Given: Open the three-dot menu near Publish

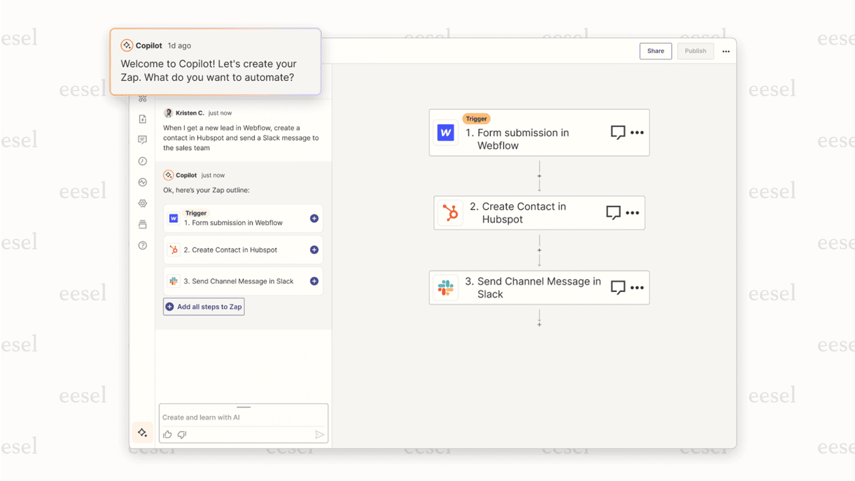Looking at the screenshot, I should pyautogui.click(x=726, y=51).
